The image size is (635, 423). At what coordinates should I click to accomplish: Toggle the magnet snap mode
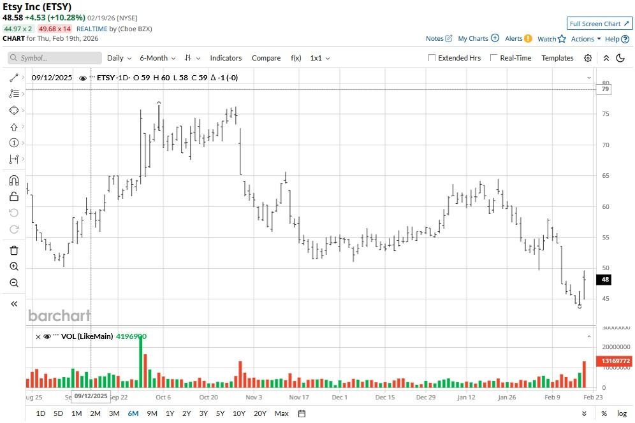coord(14,180)
